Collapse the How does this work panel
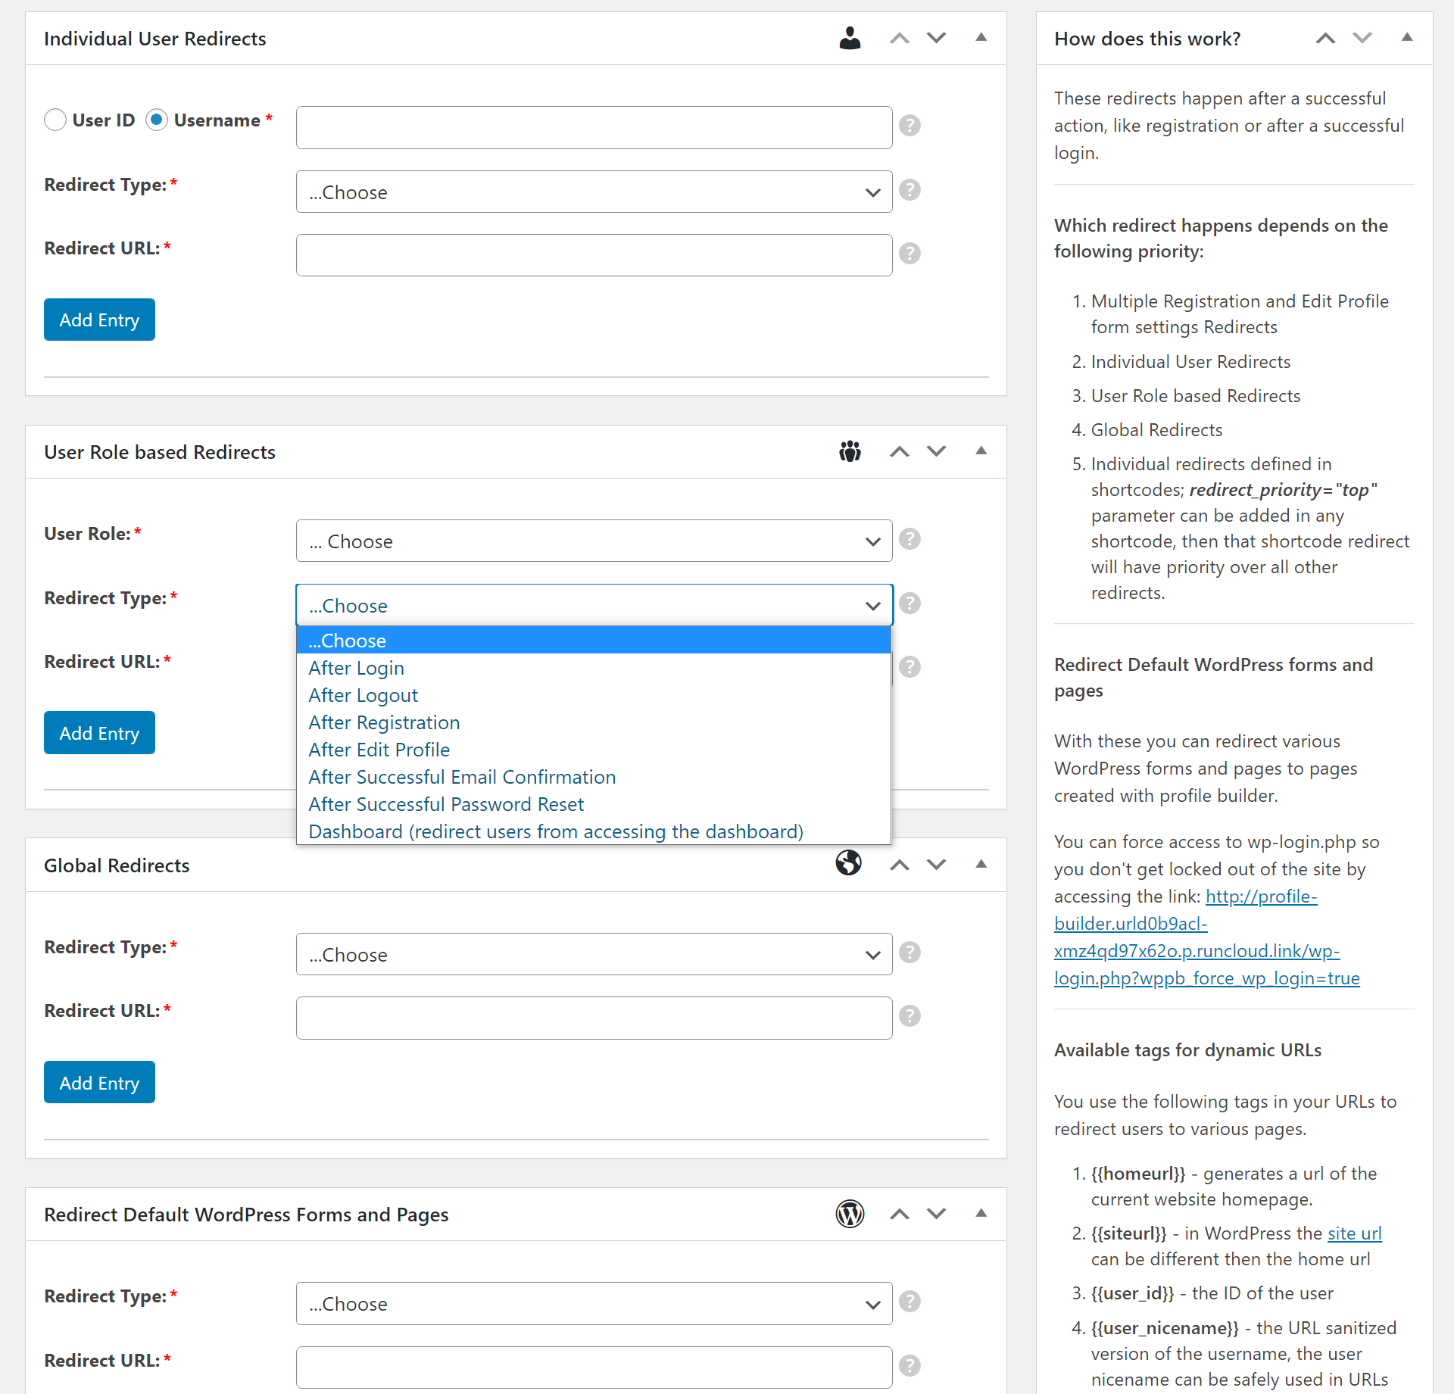 [x=1407, y=38]
